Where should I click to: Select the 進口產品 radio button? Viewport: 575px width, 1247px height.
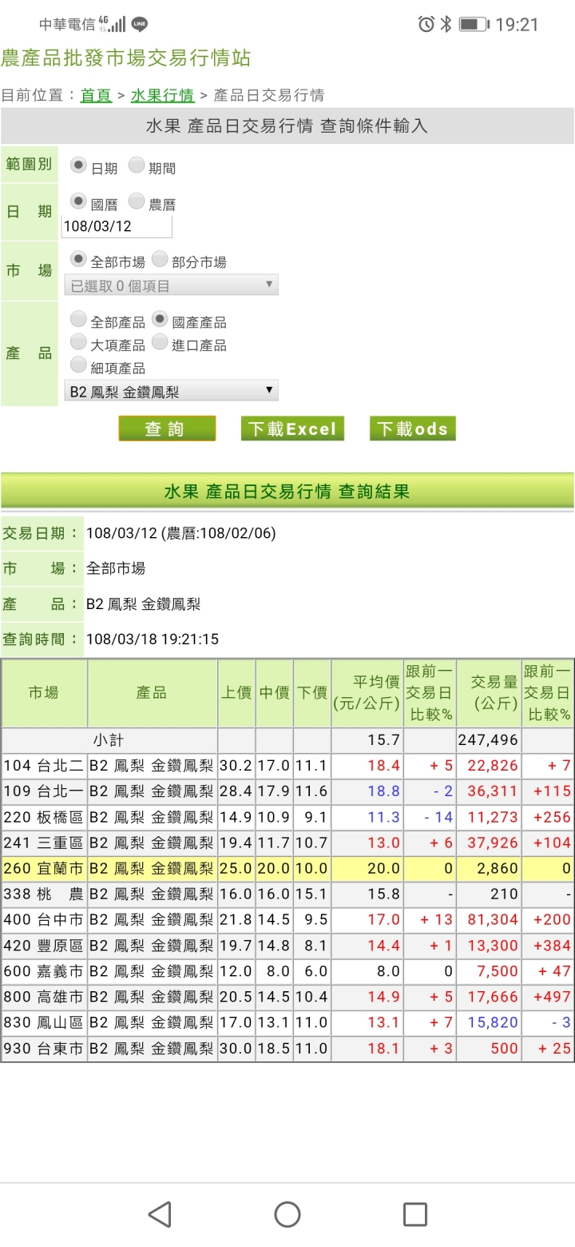pyautogui.click(x=159, y=342)
